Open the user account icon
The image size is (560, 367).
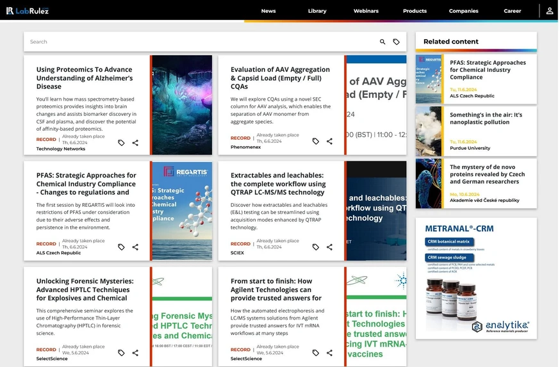tap(550, 11)
